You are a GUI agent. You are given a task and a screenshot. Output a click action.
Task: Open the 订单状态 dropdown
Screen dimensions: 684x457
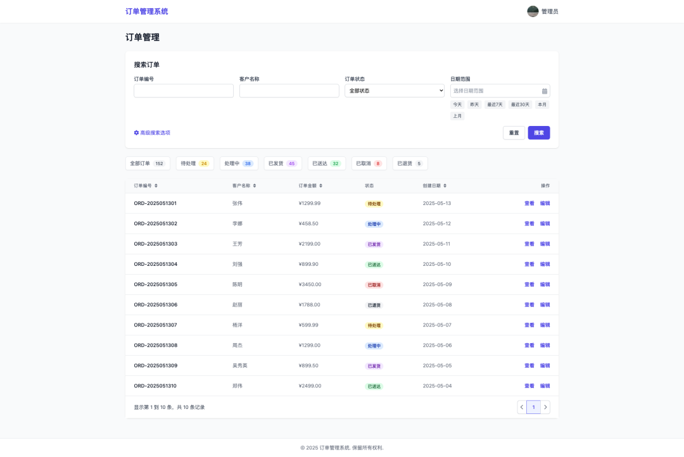pos(395,91)
